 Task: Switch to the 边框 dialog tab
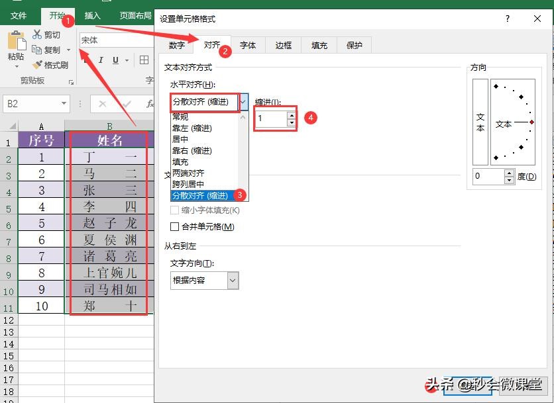tap(284, 45)
